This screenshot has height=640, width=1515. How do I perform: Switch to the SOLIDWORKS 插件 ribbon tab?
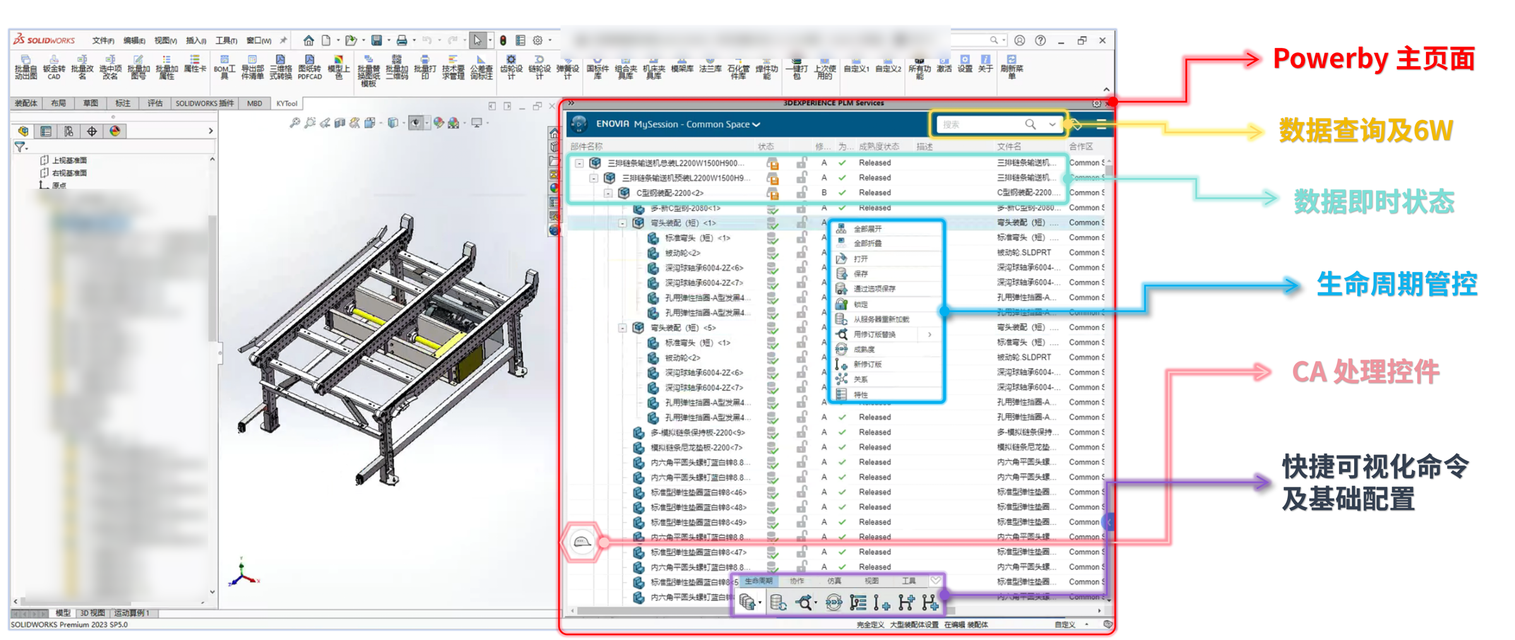click(x=205, y=104)
